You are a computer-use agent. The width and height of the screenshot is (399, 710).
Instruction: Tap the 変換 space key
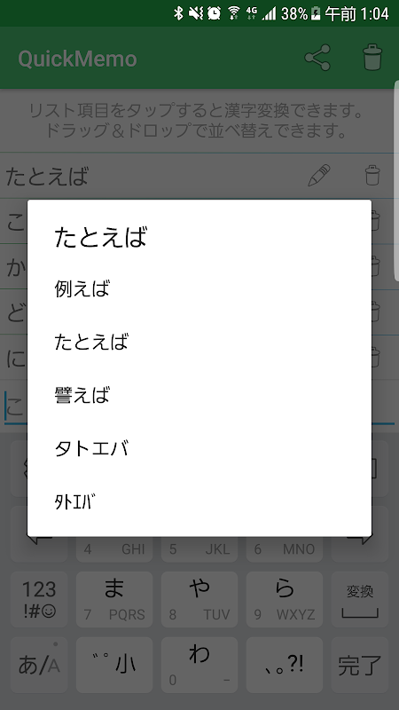point(360,599)
